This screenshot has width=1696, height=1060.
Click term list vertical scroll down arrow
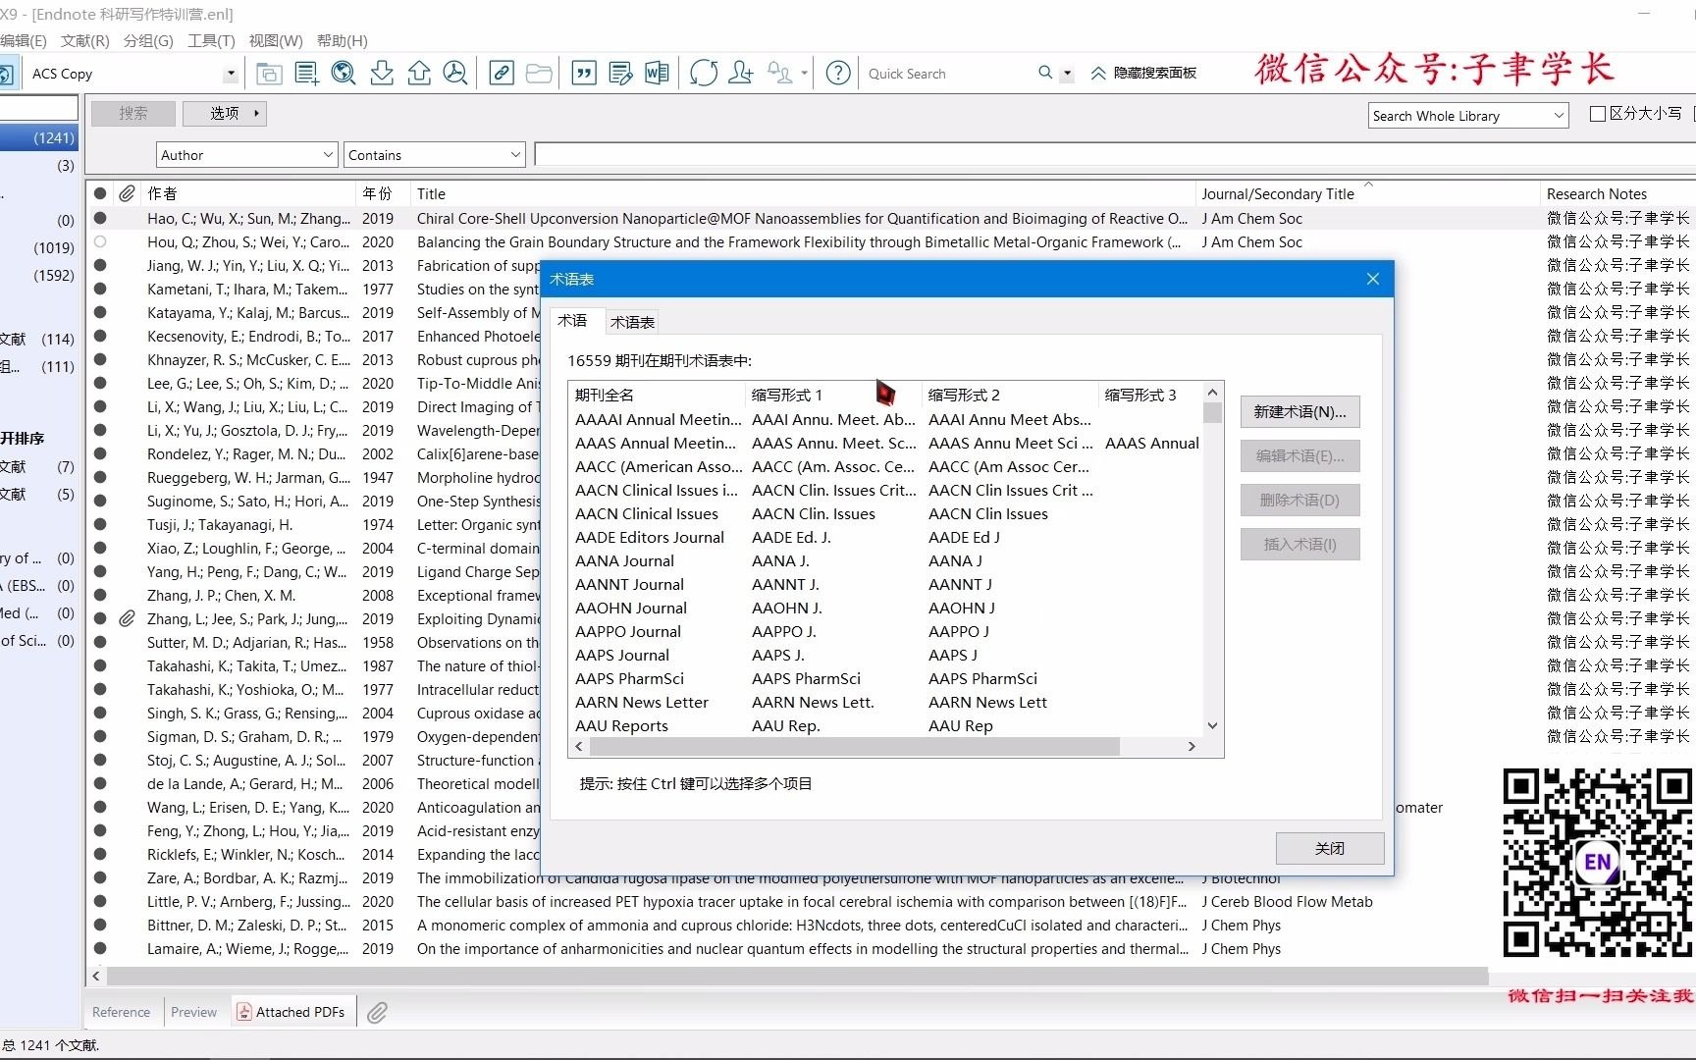coord(1212,725)
